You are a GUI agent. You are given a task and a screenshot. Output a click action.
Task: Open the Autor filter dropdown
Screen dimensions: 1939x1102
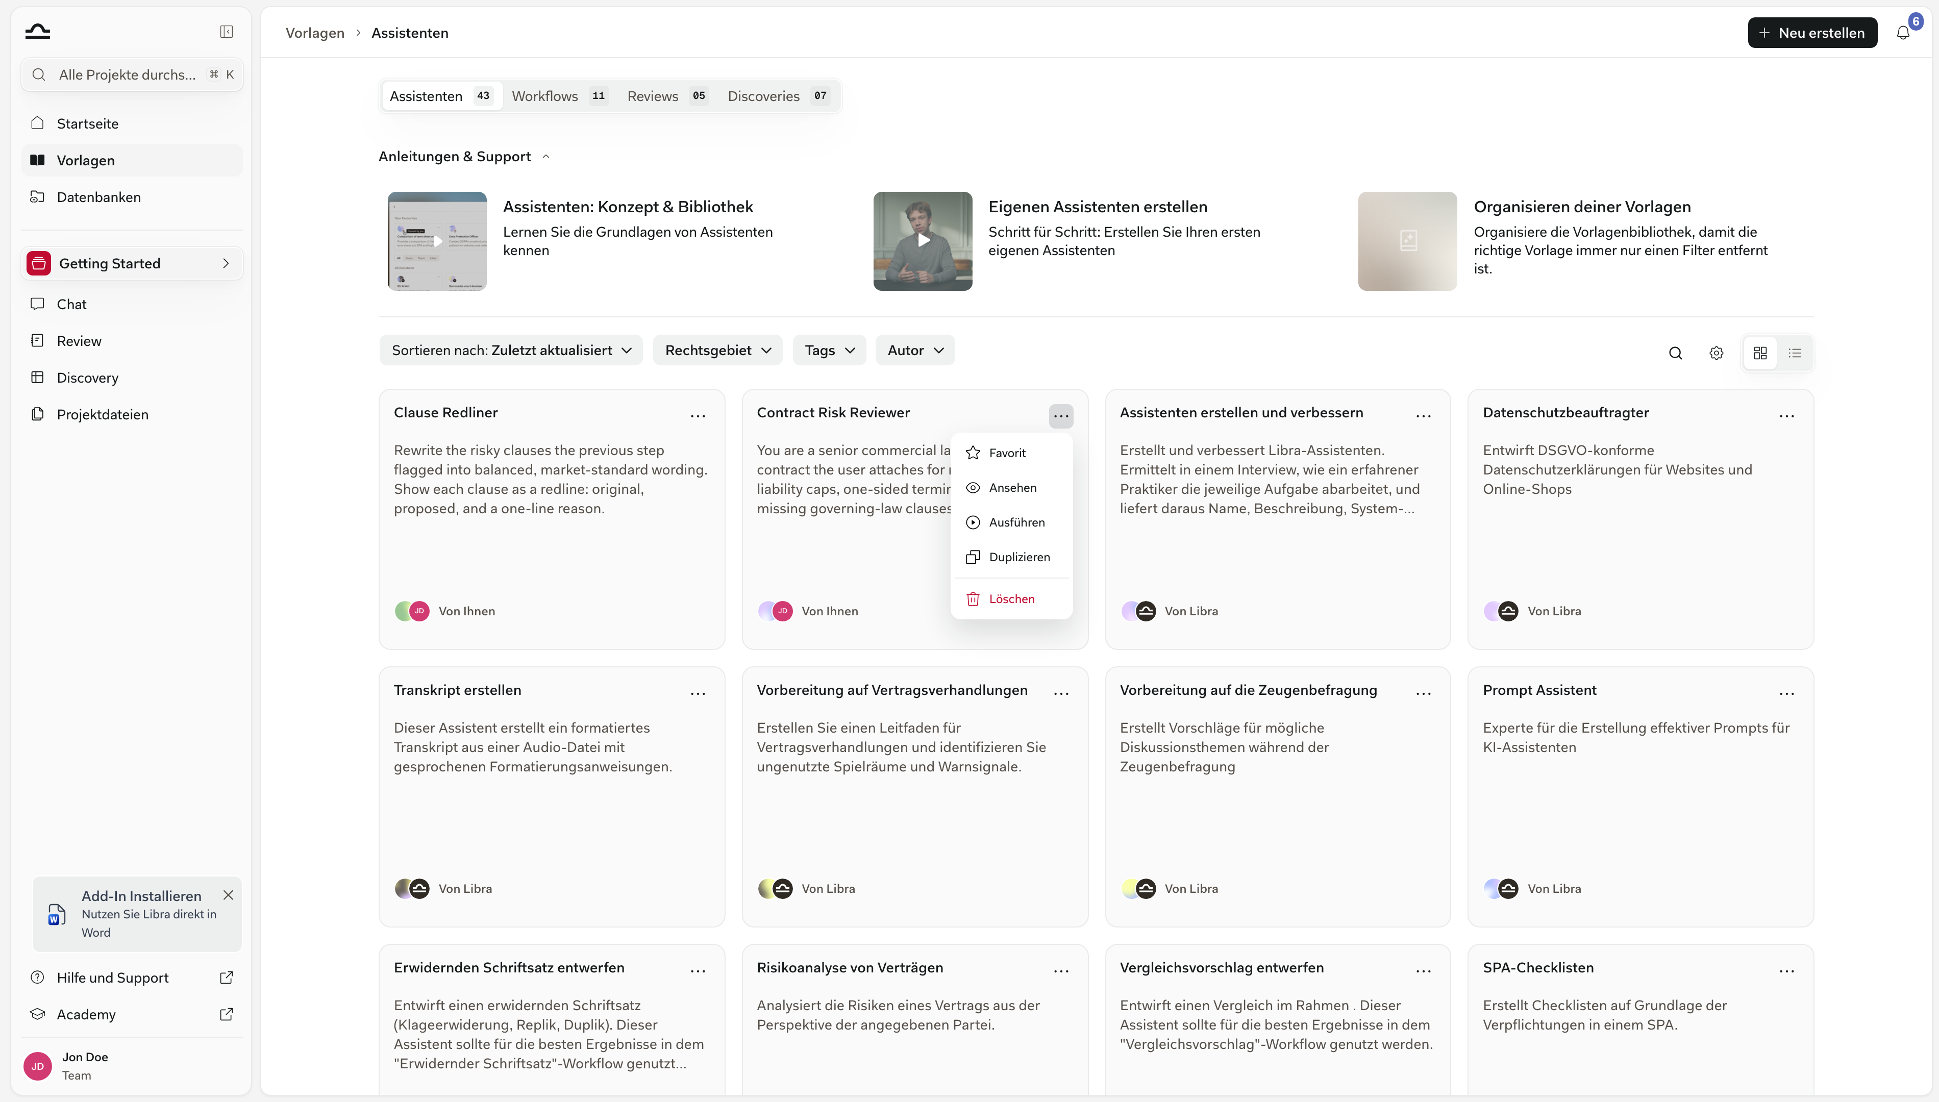tap(915, 350)
